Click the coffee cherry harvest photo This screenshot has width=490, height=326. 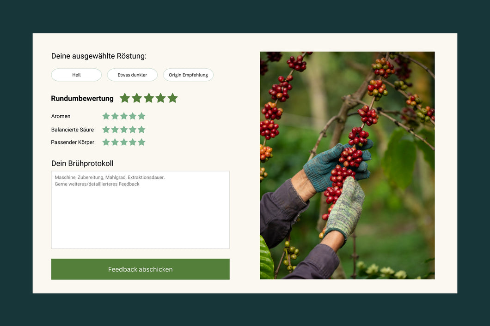[347, 165]
